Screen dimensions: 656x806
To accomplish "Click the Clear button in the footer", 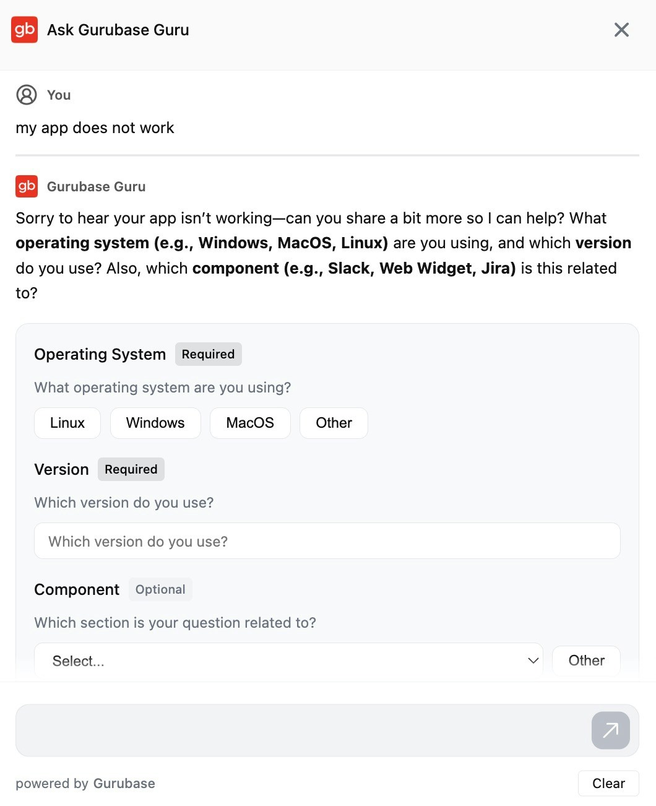I will point(608,782).
